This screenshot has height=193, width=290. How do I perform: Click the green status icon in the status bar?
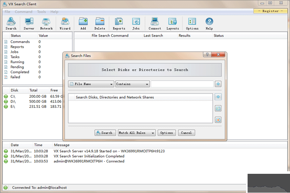pyautogui.click(x=5, y=188)
